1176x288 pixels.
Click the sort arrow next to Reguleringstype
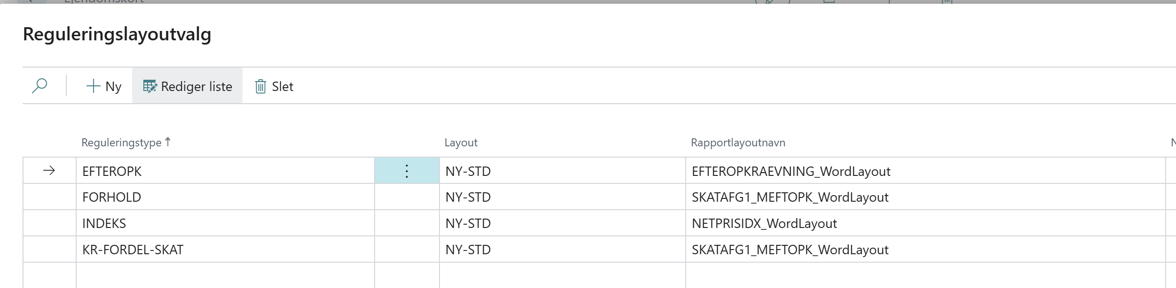coord(168,142)
